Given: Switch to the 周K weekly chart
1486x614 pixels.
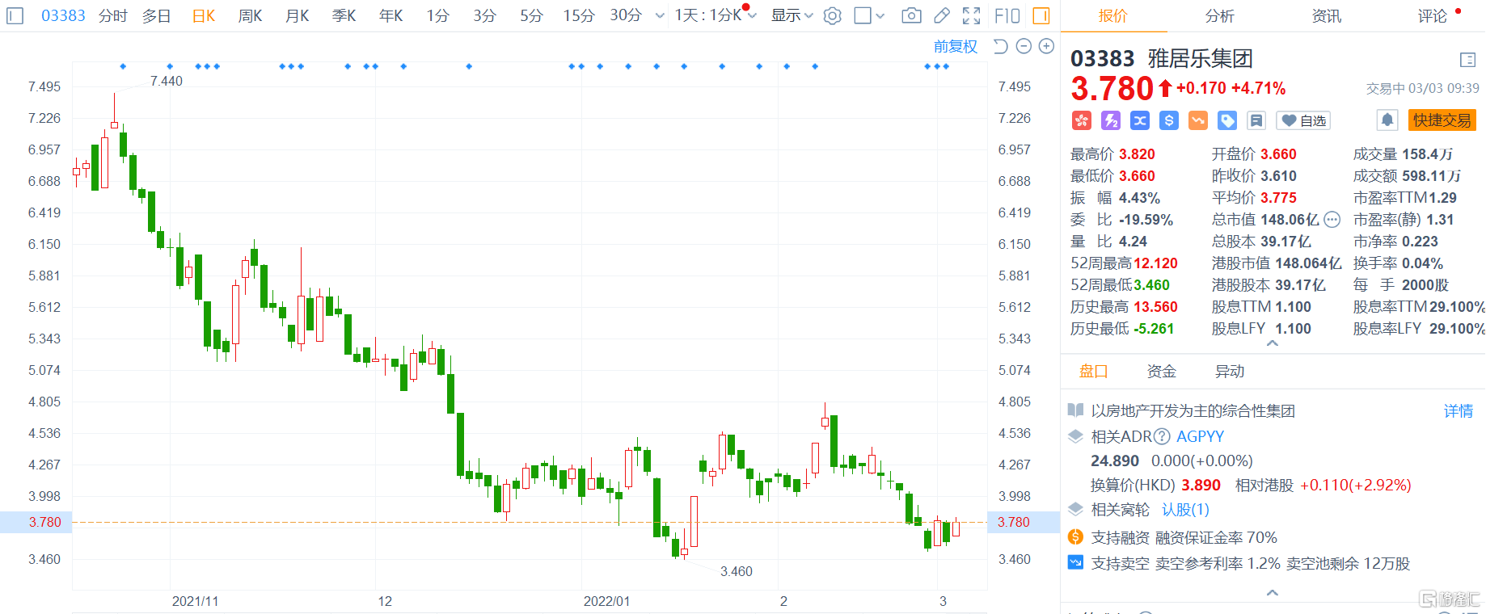Looking at the screenshot, I should point(250,16).
